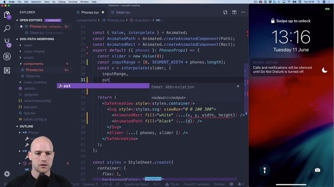Image resolution: width=334 pixels, height=187 pixels.
Task: Close the Emmet suggestion details panel
Action: tap(238, 86)
